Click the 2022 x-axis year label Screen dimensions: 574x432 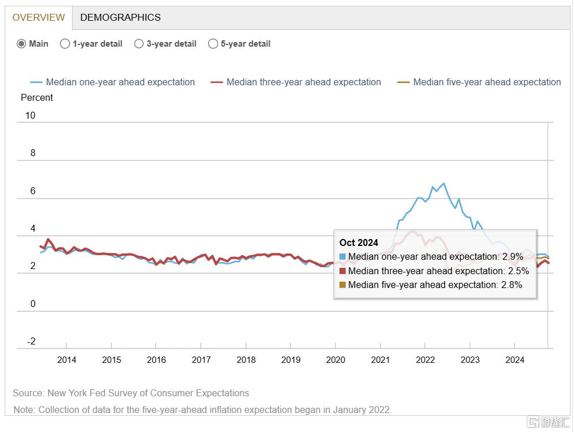click(425, 360)
